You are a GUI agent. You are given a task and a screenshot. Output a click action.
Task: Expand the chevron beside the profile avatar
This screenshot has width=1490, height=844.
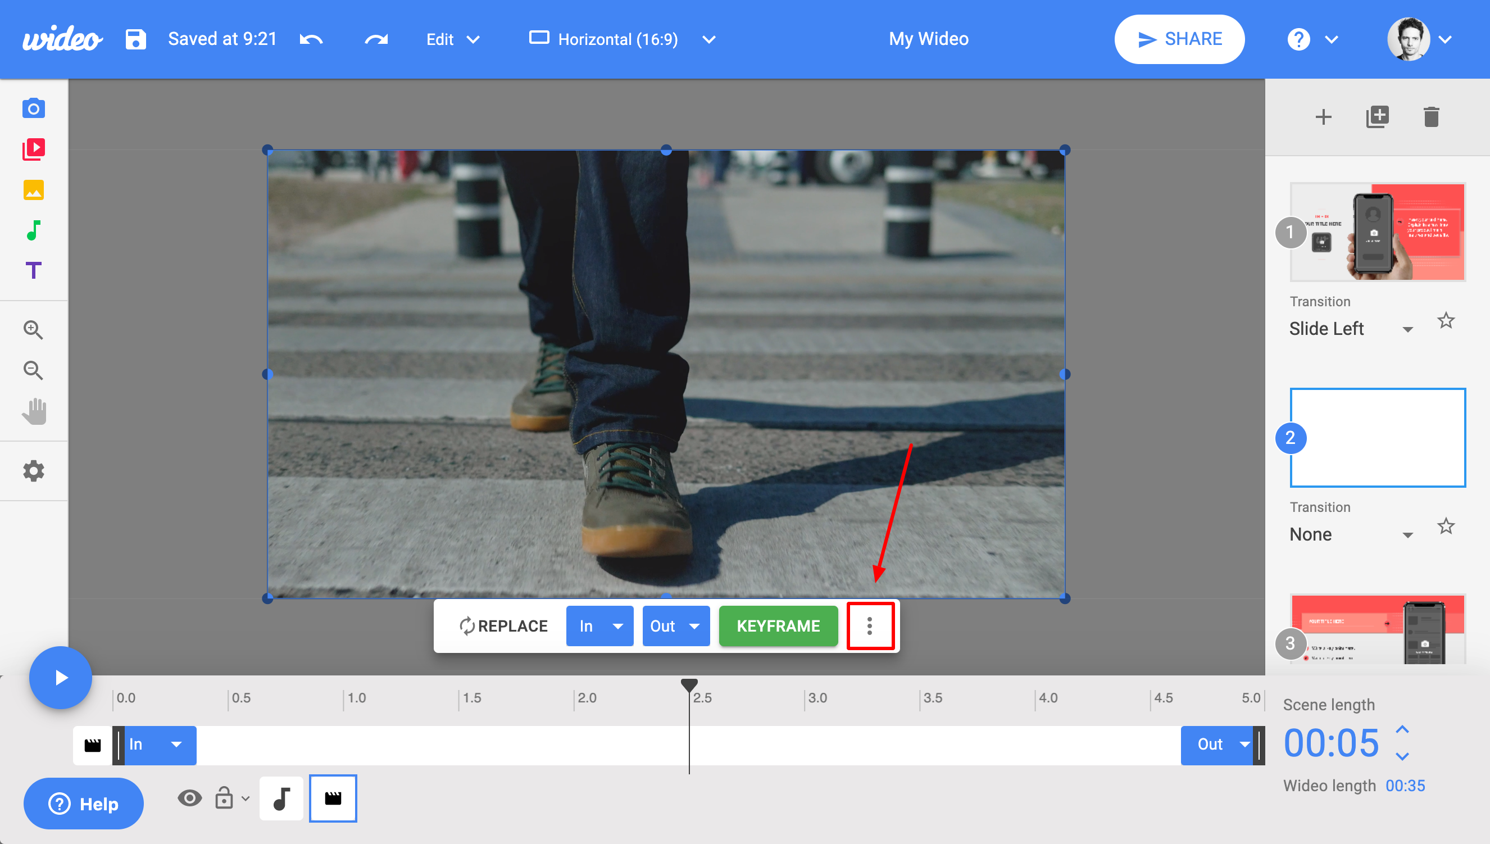pyautogui.click(x=1446, y=39)
